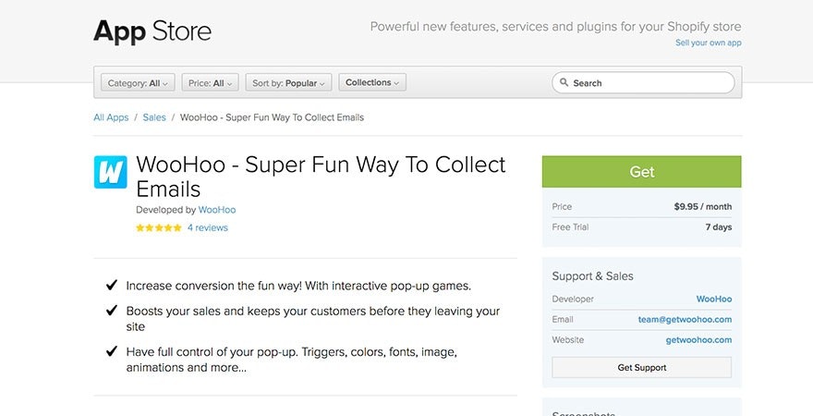Follow the Sell your own app link

tap(708, 43)
